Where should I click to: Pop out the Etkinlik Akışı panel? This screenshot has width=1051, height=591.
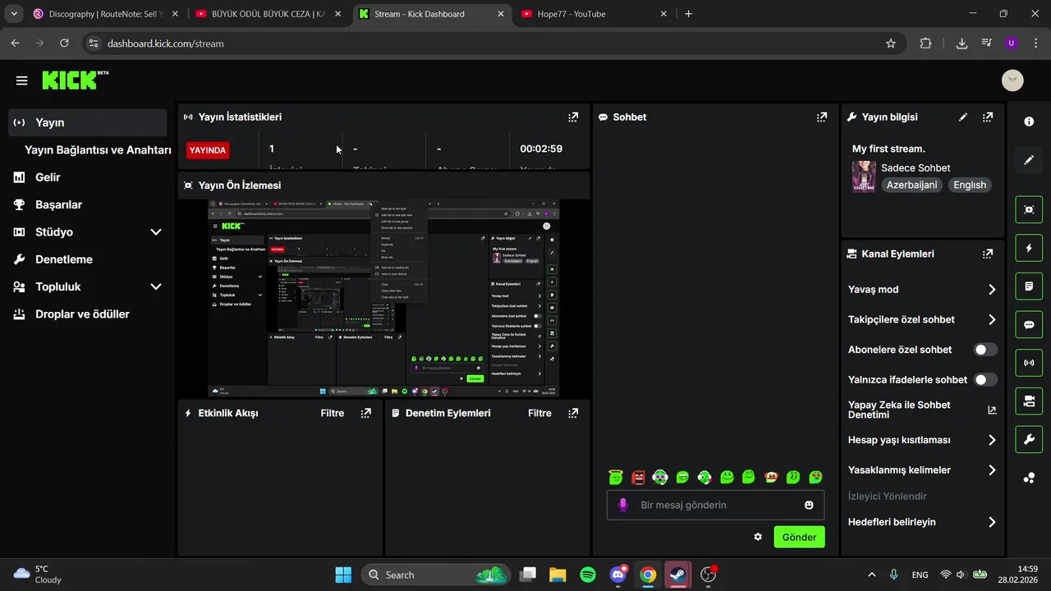pyautogui.click(x=366, y=413)
